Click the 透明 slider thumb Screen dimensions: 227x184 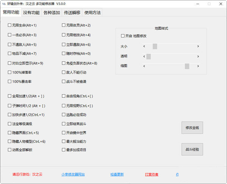click(x=149, y=57)
